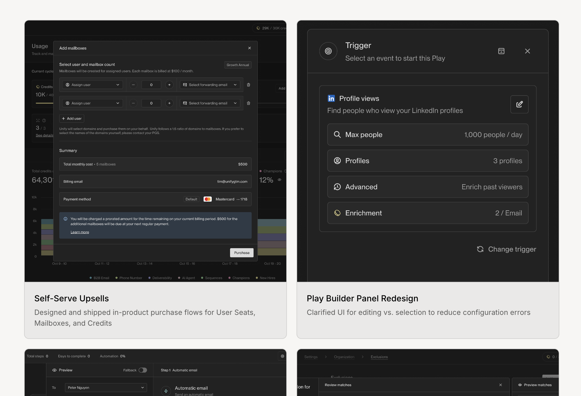Click the Change trigger refresh icon
The image size is (581, 396).
coord(480,249)
